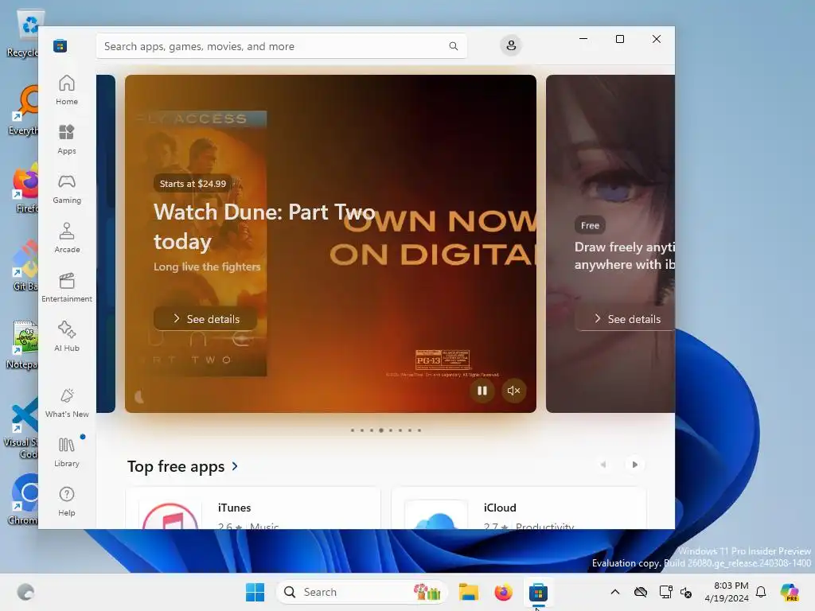Screen dimensions: 815x611
Task: Show hidden system tray icons
Action: pyautogui.click(x=615, y=592)
